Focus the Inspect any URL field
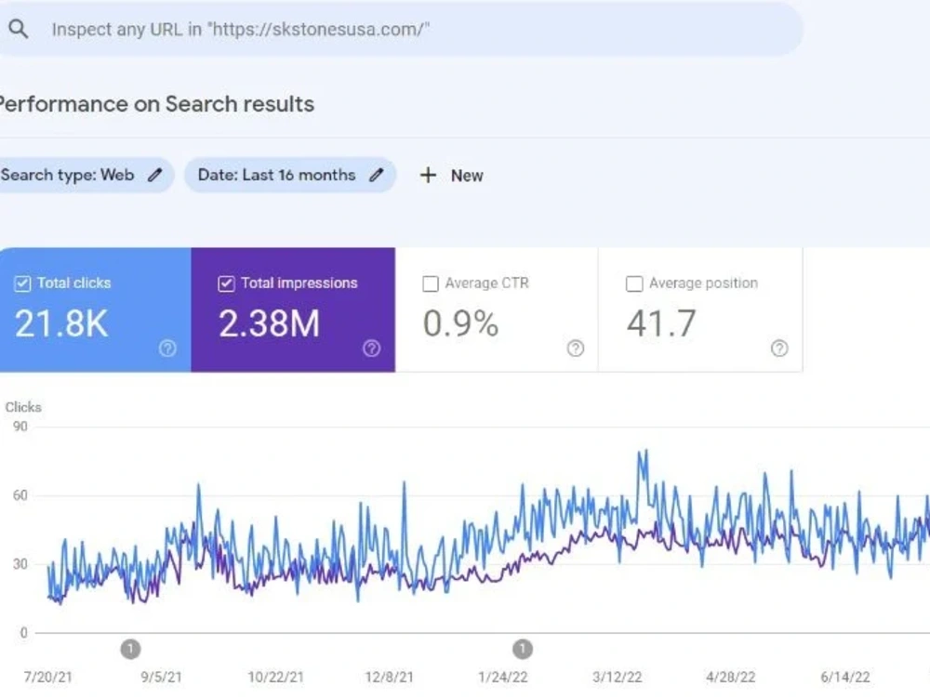 pos(400,29)
